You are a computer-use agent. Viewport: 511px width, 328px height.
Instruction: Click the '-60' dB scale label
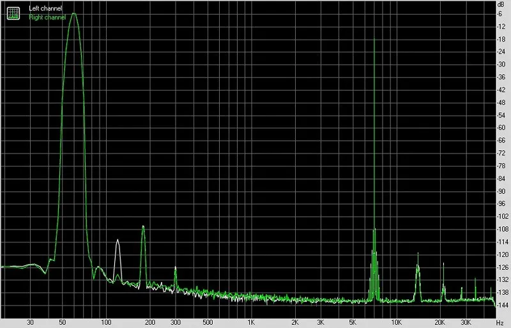[501, 128]
